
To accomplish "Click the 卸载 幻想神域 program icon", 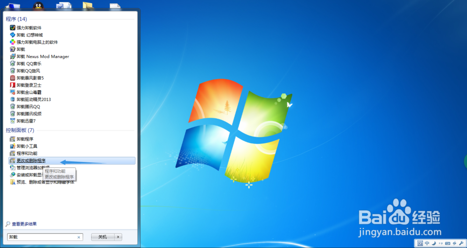I will 13,35.
